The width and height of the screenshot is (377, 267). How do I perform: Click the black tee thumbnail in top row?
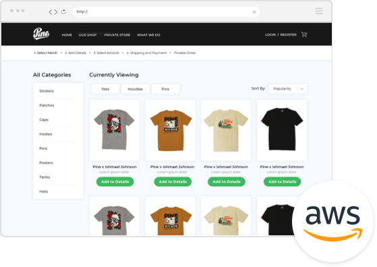(x=282, y=130)
